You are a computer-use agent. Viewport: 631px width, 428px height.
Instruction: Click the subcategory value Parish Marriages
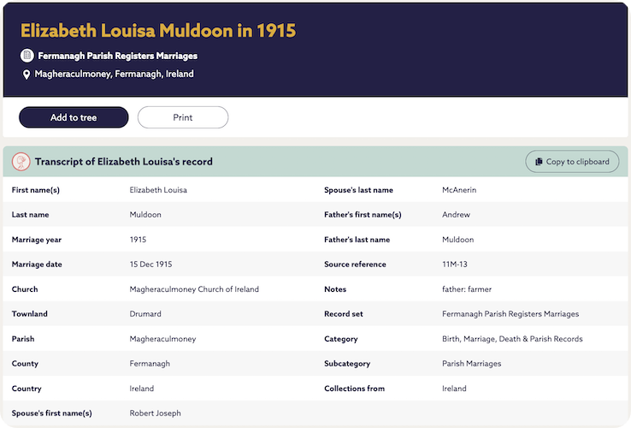(x=471, y=364)
